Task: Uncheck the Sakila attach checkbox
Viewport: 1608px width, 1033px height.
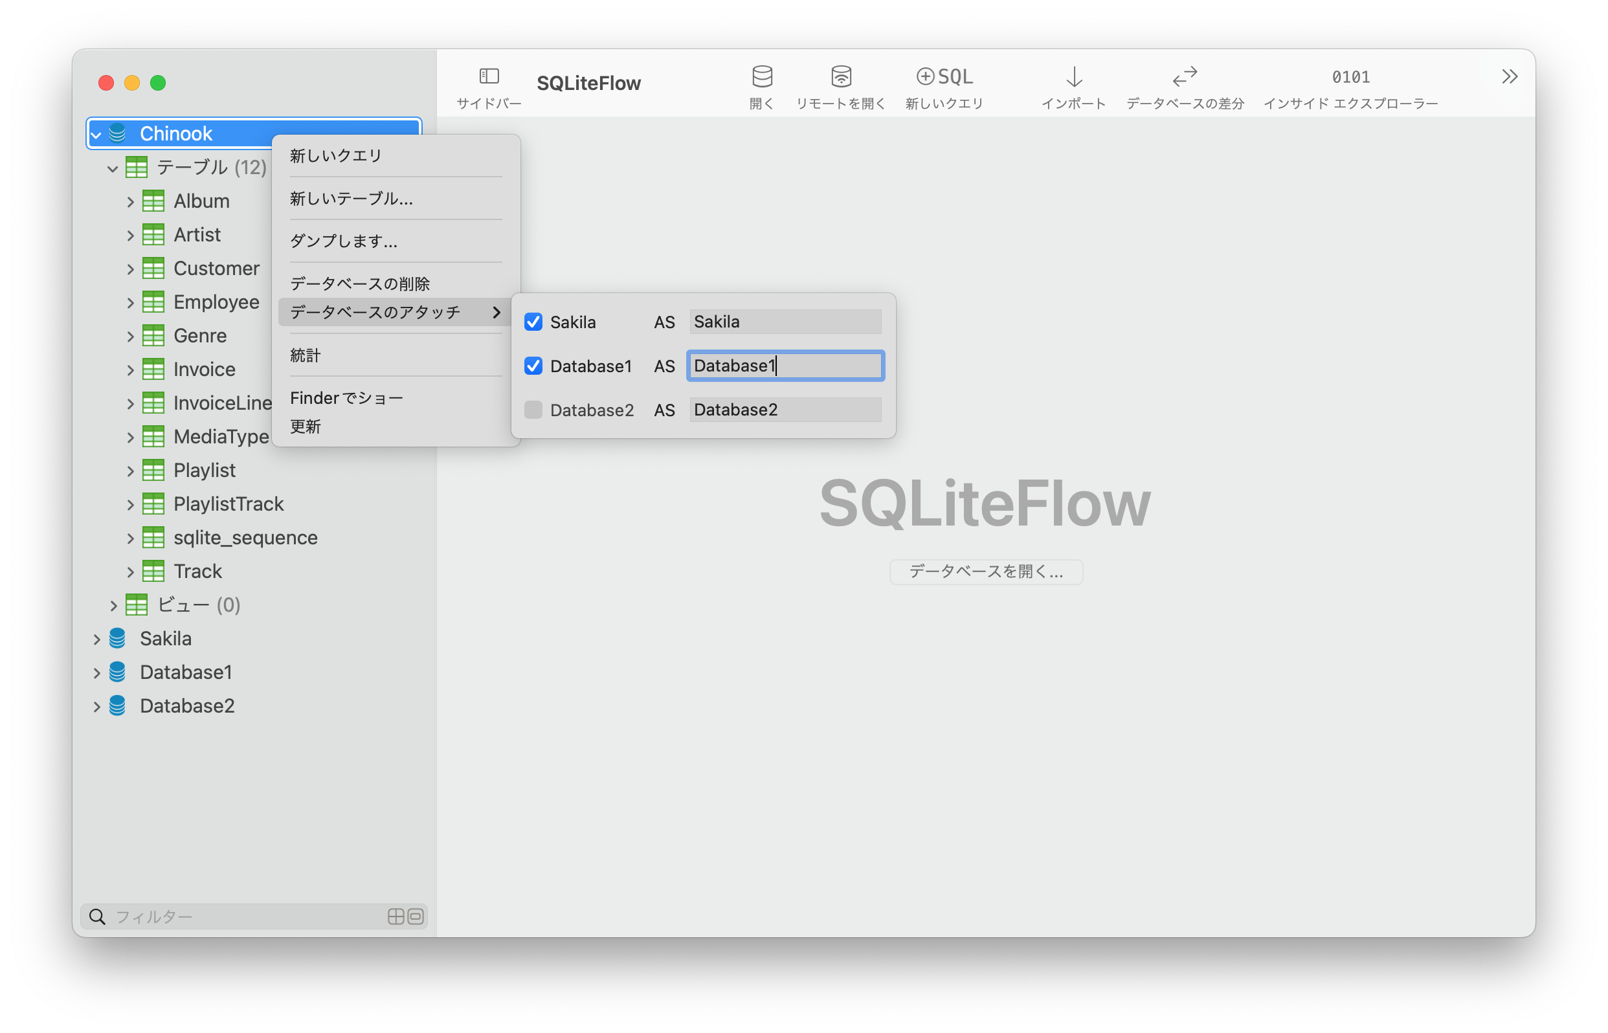Action: pos(533,322)
